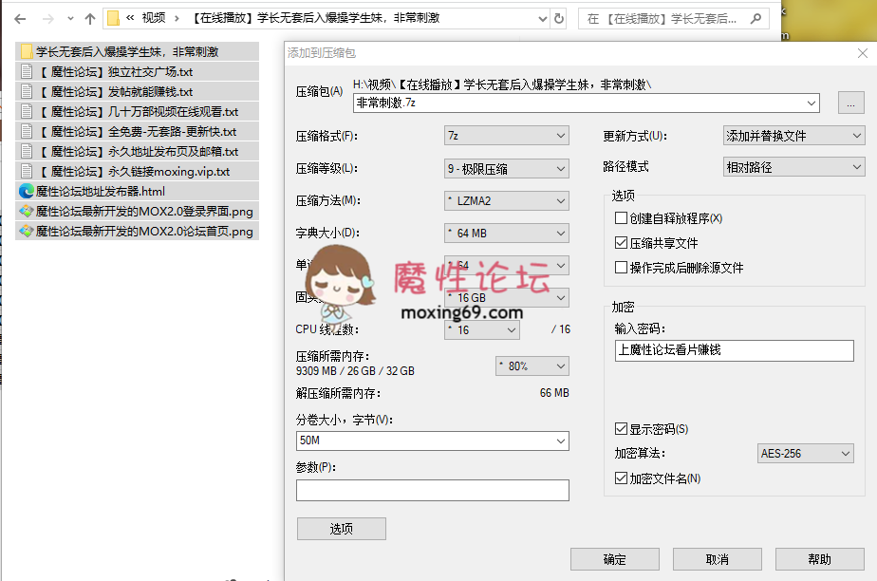Expand the 压缩等级 dropdown
Image resolution: width=877 pixels, height=581 pixels.
point(507,169)
